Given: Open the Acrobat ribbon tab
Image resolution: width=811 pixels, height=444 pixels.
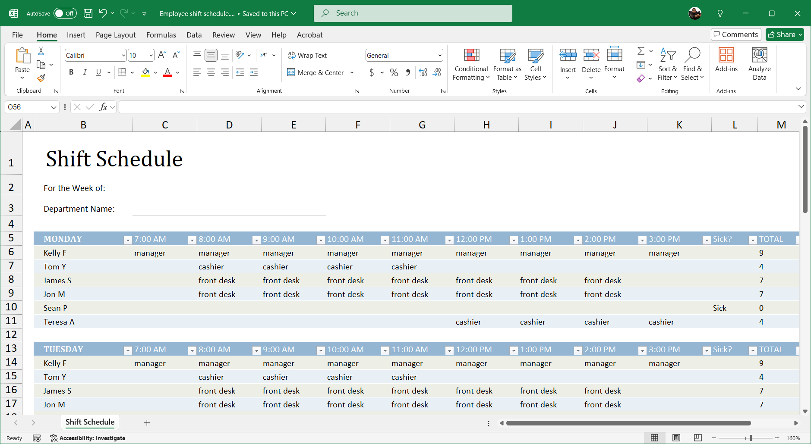Looking at the screenshot, I should (309, 35).
